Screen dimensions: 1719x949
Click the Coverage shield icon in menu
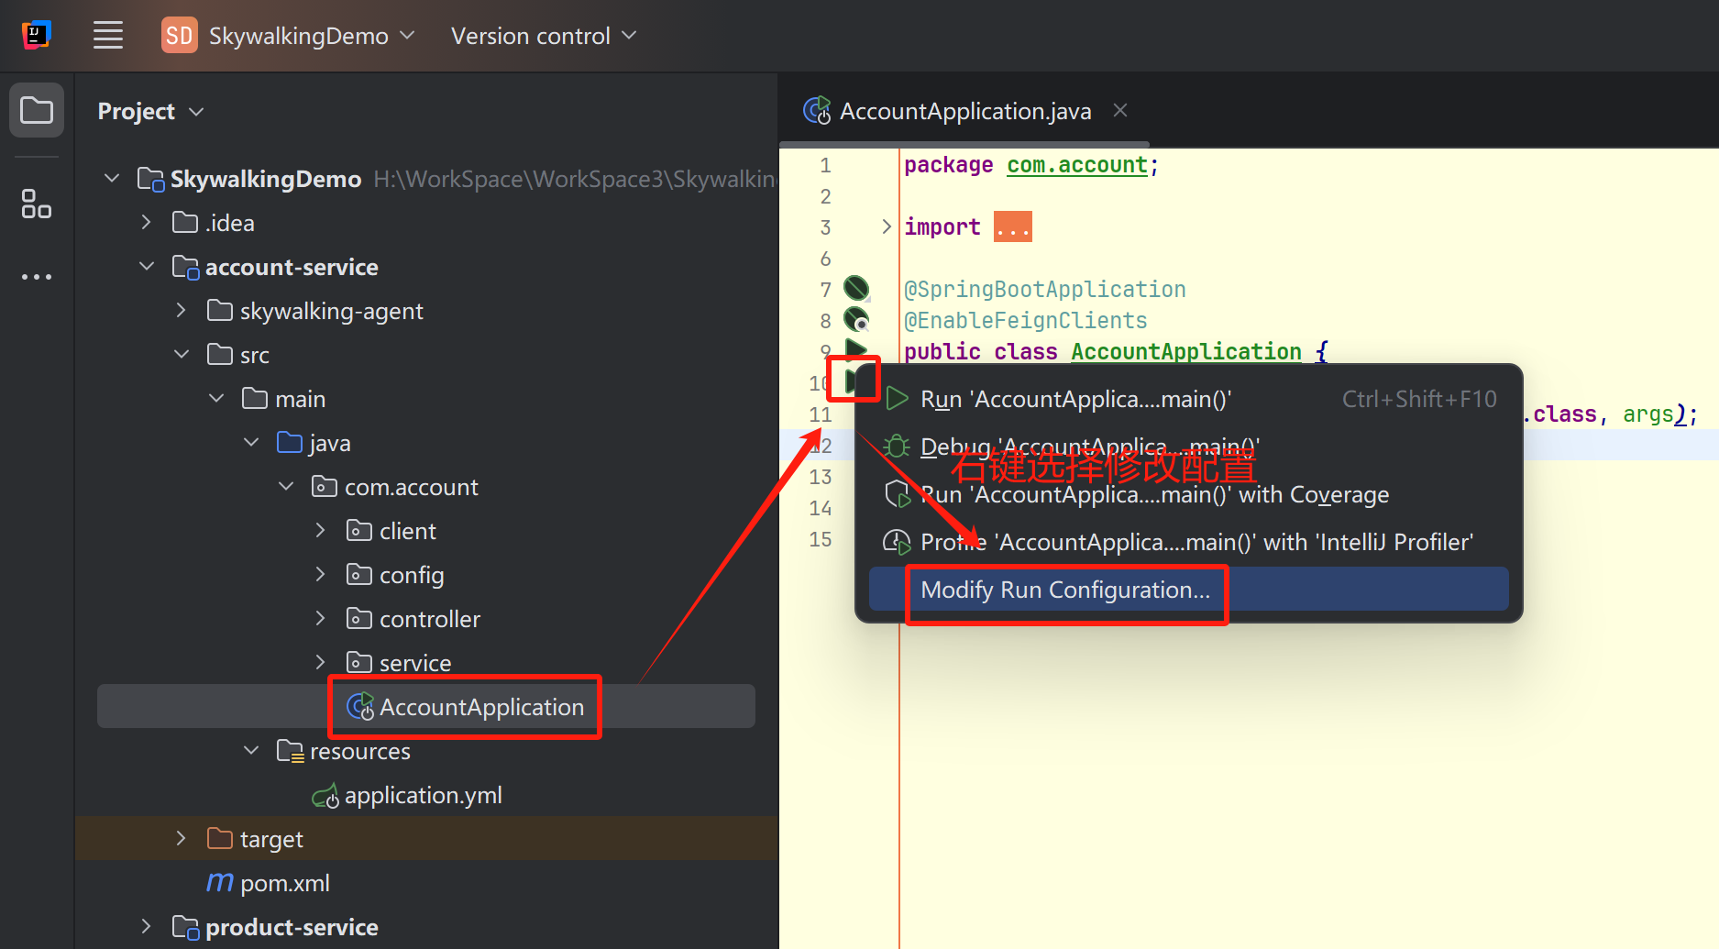[x=897, y=494]
